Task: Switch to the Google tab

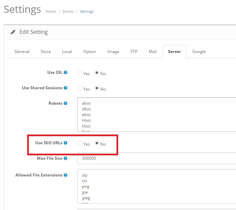Action: point(199,52)
